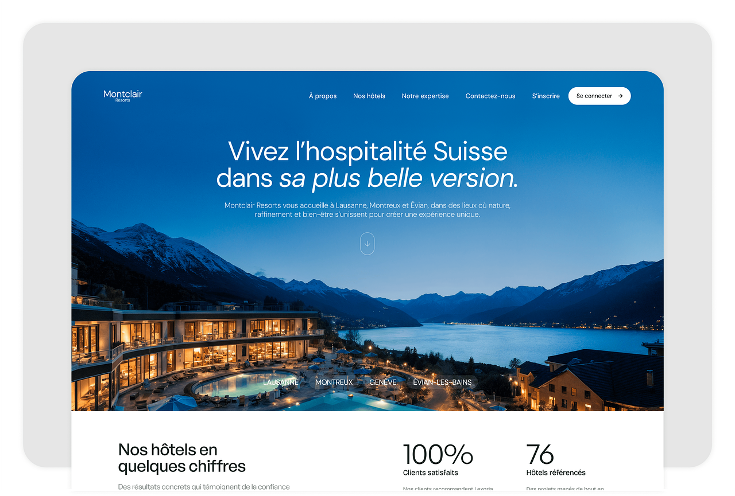Image resolution: width=735 pixels, height=496 pixels.
Task: Select the Hôtels référencés label
Action: coord(556,473)
